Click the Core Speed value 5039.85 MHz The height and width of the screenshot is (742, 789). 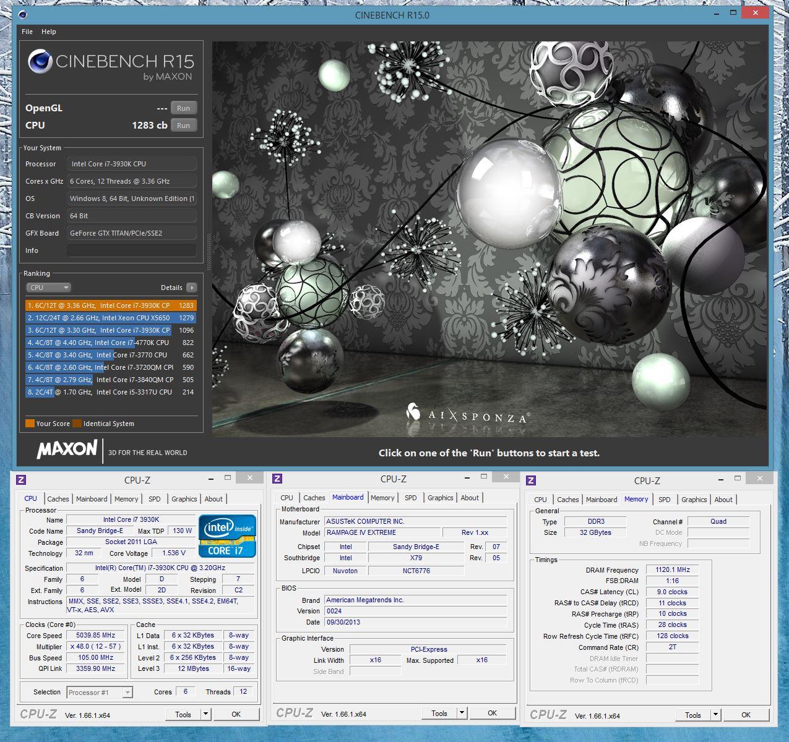click(x=96, y=635)
